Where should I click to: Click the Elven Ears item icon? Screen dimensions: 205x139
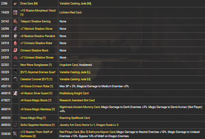pyautogui.click(x=15, y=4)
